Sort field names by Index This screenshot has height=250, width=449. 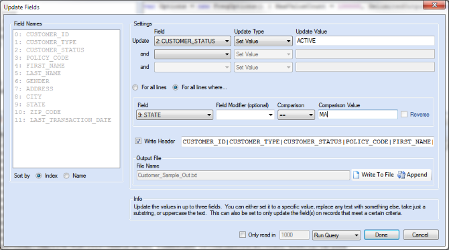click(x=39, y=176)
